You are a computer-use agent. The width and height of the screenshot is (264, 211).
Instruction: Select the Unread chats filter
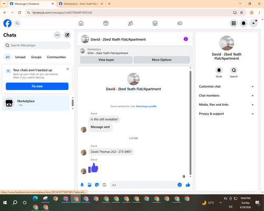20,57
